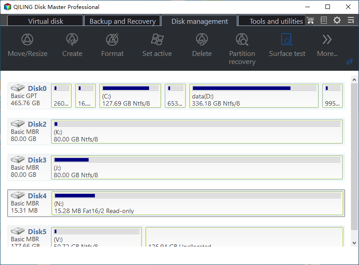The height and width of the screenshot is (265, 359).
Task: Choose the Create partition tool
Action: 72,45
